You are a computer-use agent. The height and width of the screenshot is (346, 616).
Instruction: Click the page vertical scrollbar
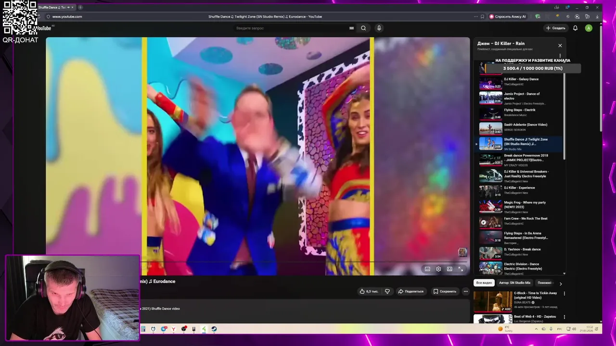click(x=601, y=79)
